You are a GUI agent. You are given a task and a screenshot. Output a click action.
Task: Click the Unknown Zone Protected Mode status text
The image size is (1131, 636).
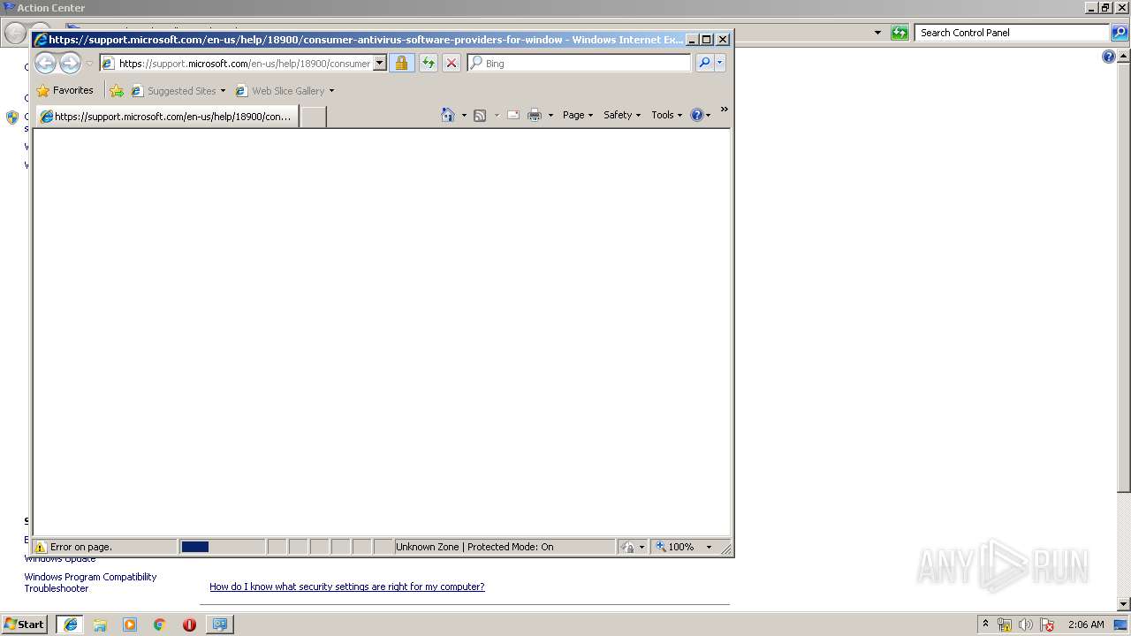point(474,547)
